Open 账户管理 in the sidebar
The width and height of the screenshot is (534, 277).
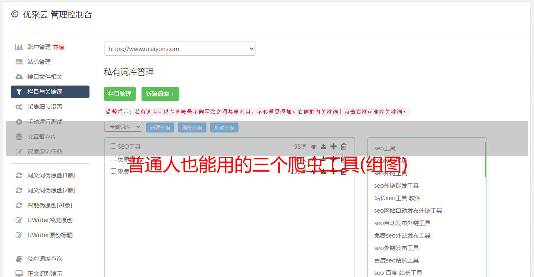pos(39,47)
